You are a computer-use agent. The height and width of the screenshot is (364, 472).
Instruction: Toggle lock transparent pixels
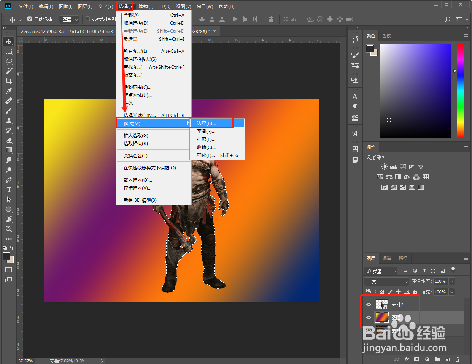pyautogui.click(x=382, y=292)
